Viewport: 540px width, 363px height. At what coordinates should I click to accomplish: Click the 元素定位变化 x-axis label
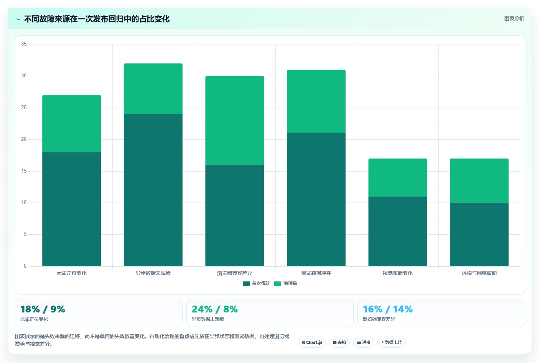click(x=72, y=273)
